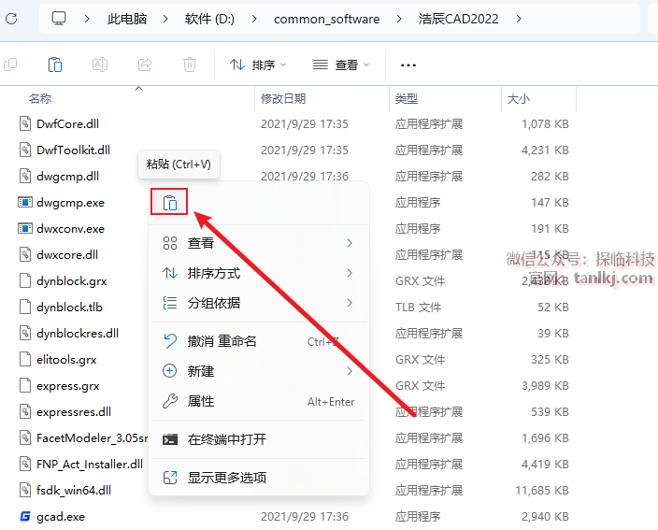
Task: Click the elitools.grx file icon
Action: pyautogui.click(x=25, y=359)
